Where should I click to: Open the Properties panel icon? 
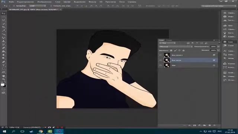pyautogui.click(x=225, y=73)
